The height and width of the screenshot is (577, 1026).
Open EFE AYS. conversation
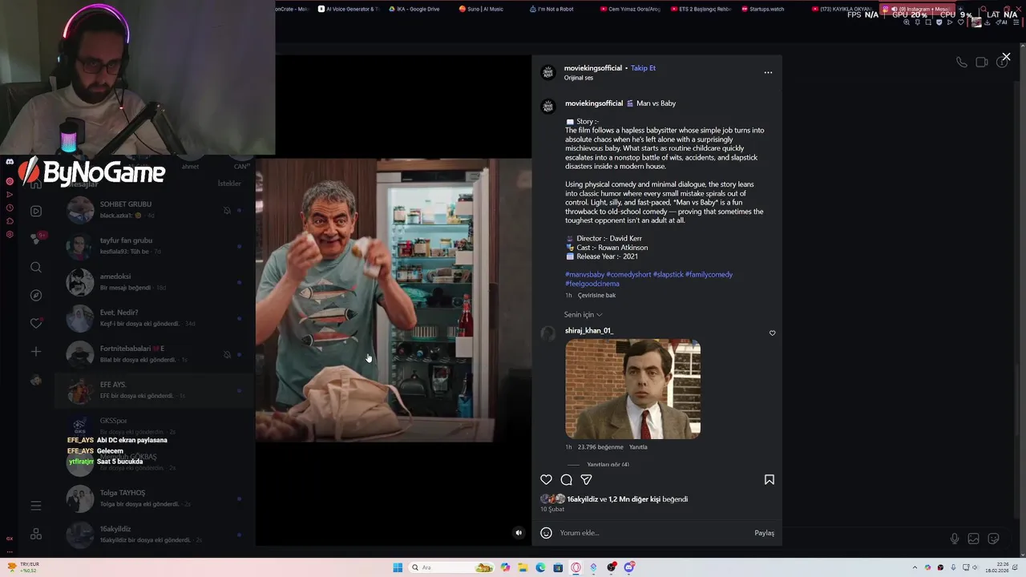click(154, 390)
